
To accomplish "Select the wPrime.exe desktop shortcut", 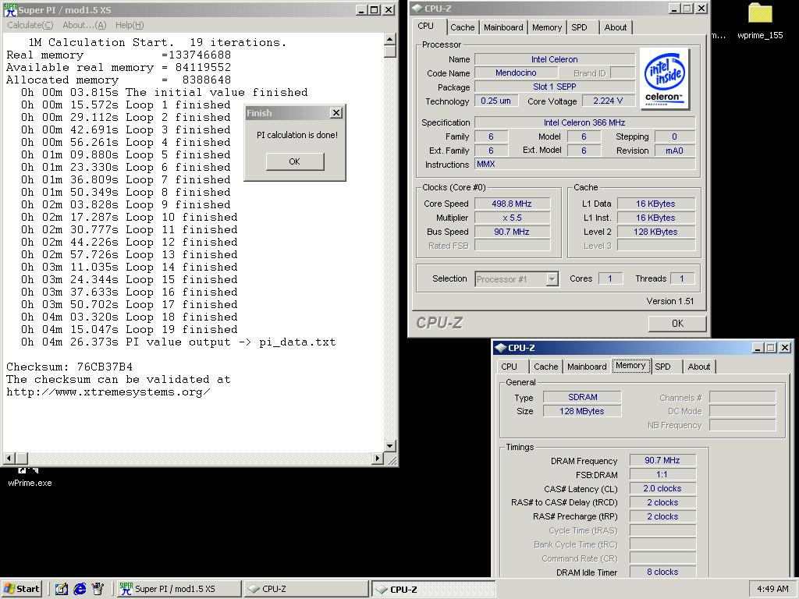I will pyautogui.click(x=30, y=478).
